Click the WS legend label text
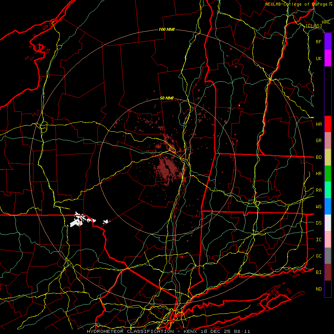The image size is (334, 334). (319, 207)
